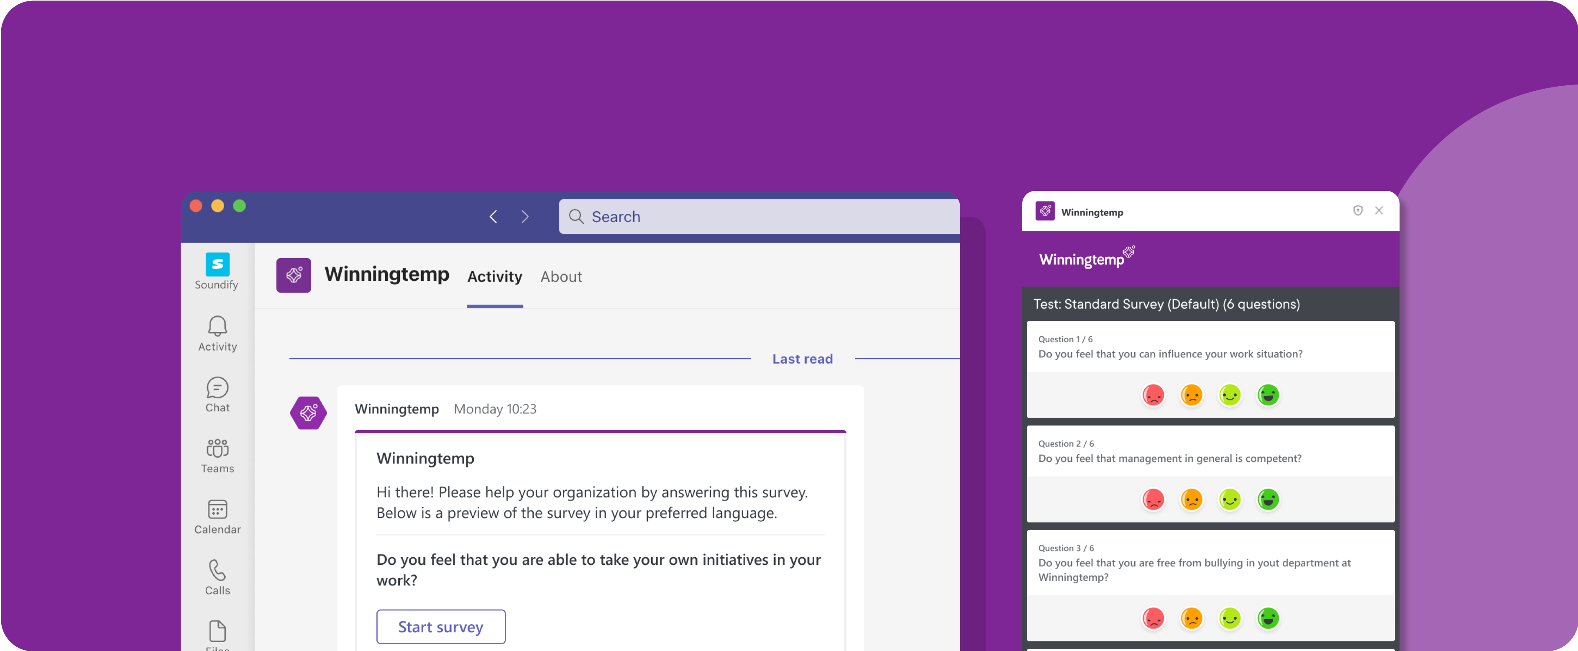Click Winningtemp app title in the header
The width and height of the screenshot is (1578, 651).
pyautogui.click(x=386, y=274)
